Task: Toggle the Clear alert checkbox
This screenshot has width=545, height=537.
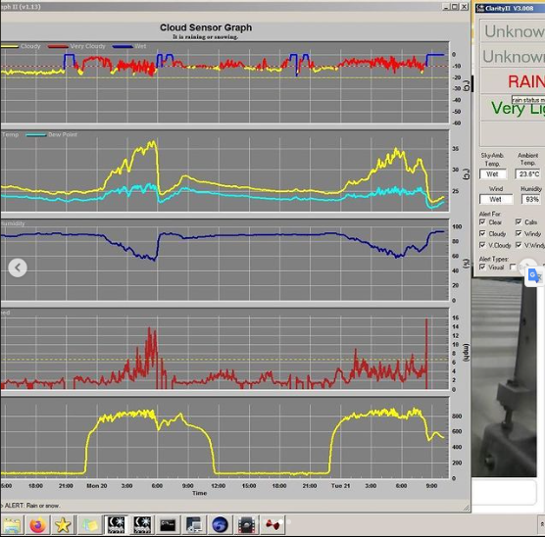Action: tap(482, 221)
